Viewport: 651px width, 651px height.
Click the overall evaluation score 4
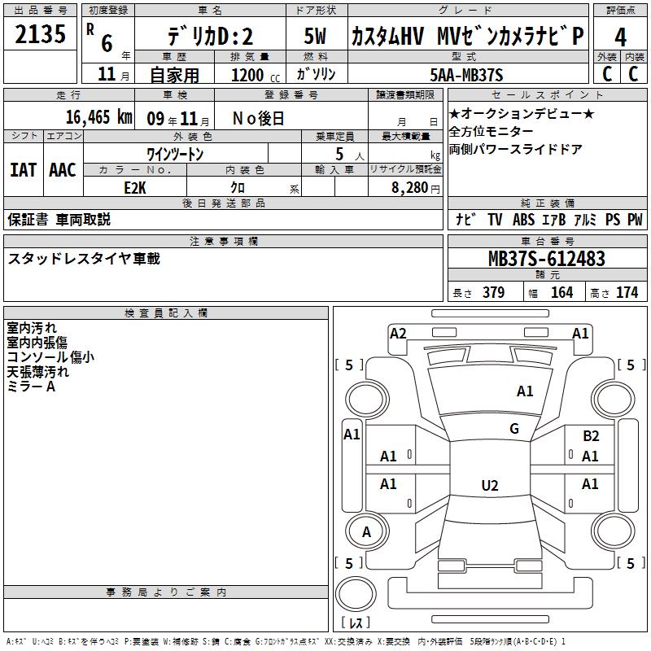pyautogui.click(x=620, y=37)
